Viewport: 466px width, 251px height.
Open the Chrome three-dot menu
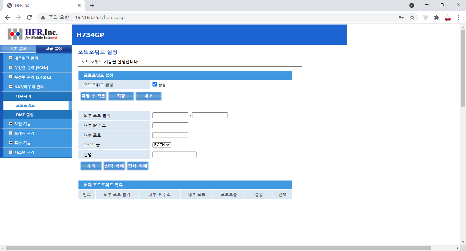pos(459,17)
